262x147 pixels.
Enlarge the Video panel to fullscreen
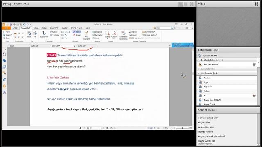click(256, 4)
